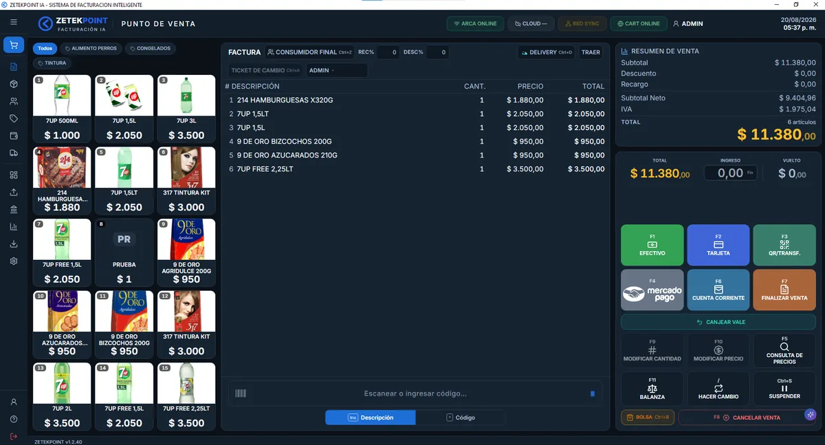Click the barcode icon in scan field
Screen dimensions: 825x445
[x=241, y=393]
